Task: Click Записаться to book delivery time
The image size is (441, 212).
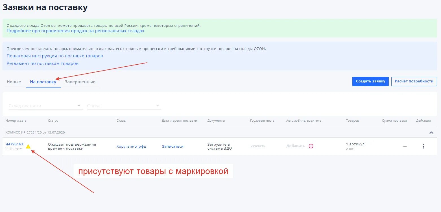Action: click(173, 146)
